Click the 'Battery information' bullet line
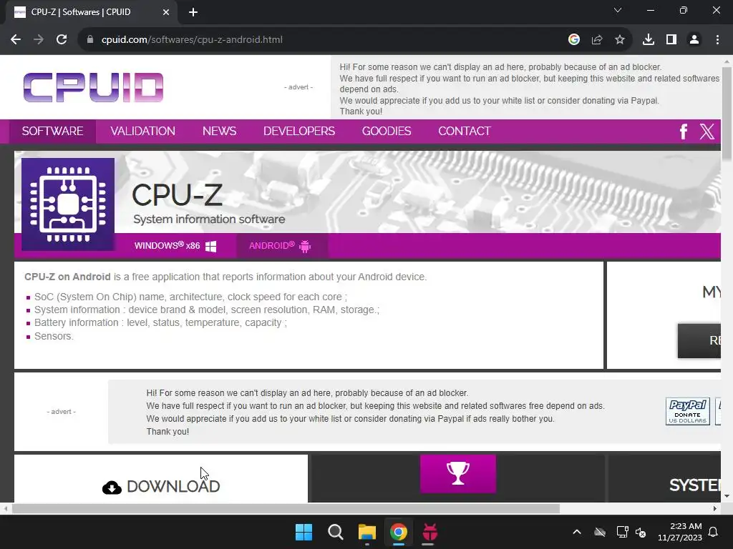 pos(160,323)
